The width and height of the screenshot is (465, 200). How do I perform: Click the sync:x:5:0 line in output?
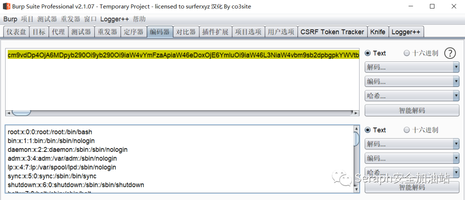pyautogui.click(x=52, y=176)
